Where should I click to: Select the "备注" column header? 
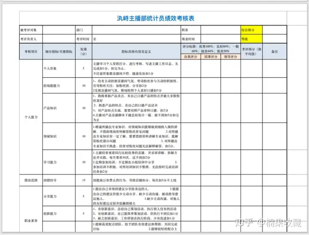click(275, 51)
